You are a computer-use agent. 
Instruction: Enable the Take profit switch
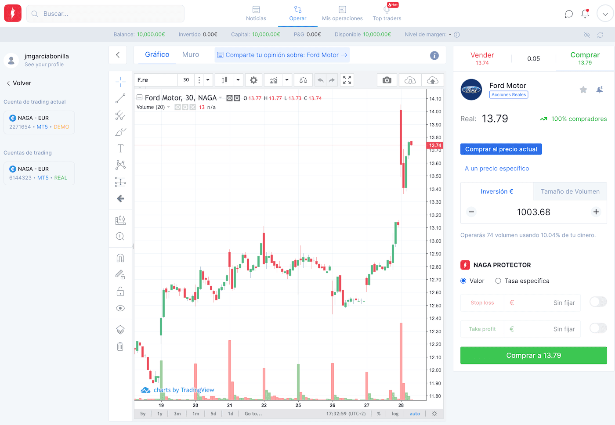pos(598,328)
